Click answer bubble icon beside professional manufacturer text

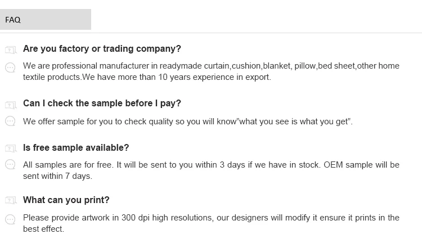10,67
